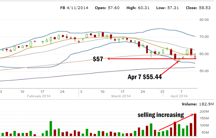Click the April 2014 axis label

[179, 96]
